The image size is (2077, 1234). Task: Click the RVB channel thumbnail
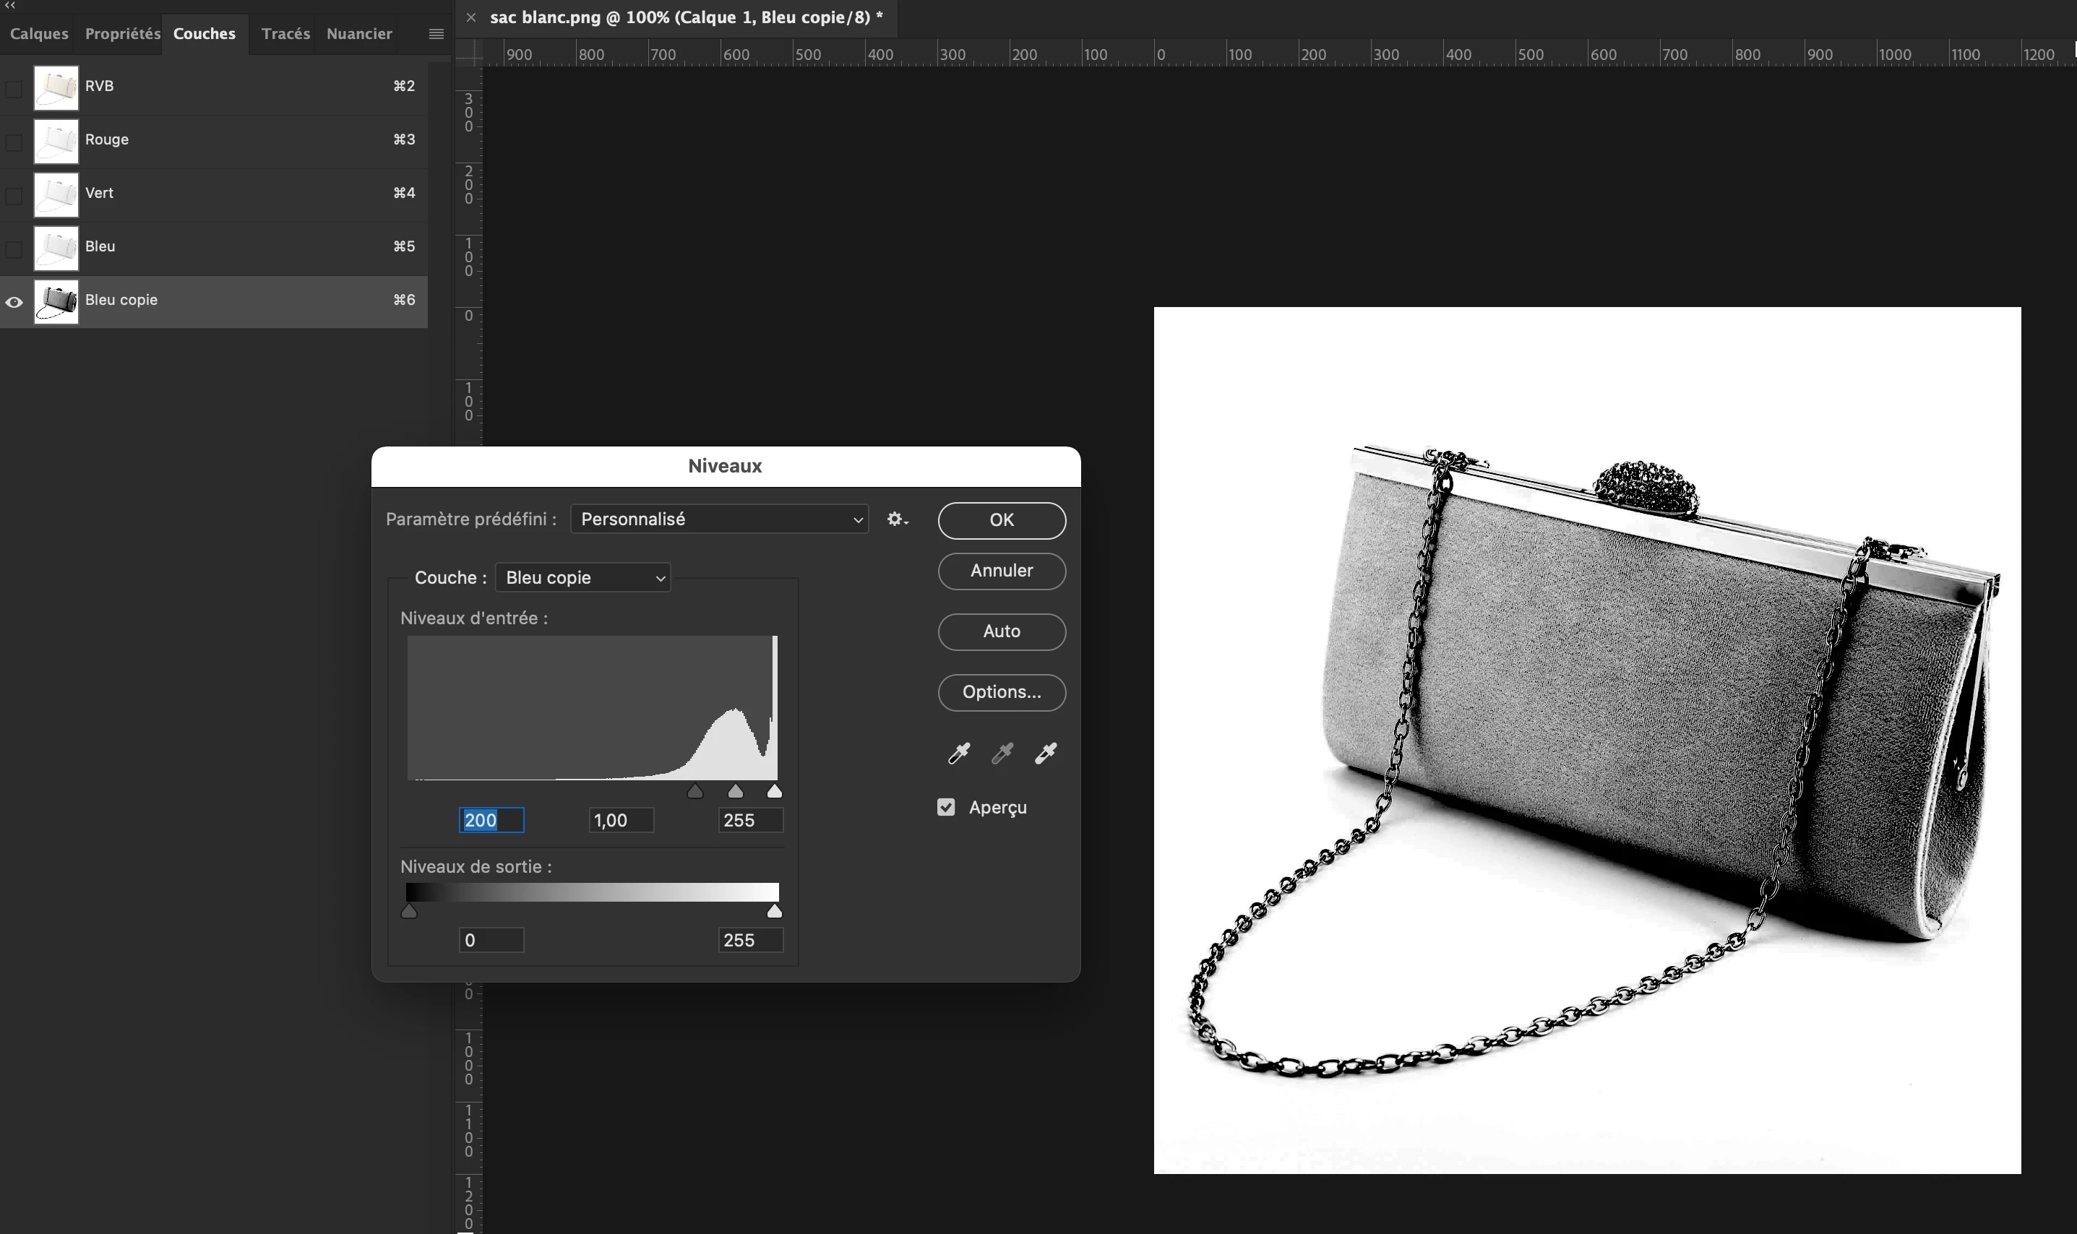coord(56,87)
